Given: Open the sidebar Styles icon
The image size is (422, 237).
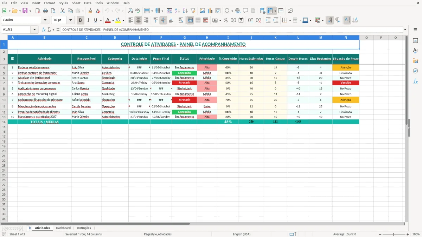Looking at the screenshot, I should [415, 51].
